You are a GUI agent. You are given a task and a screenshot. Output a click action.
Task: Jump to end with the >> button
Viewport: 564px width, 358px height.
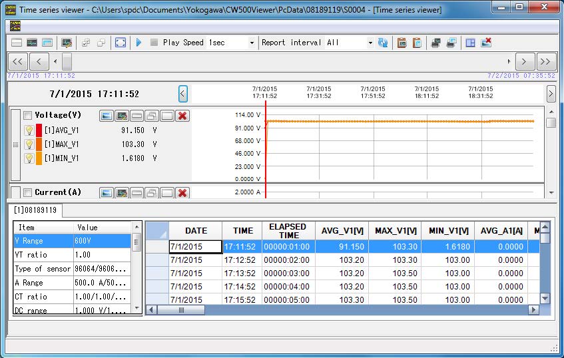click(546, 61)
